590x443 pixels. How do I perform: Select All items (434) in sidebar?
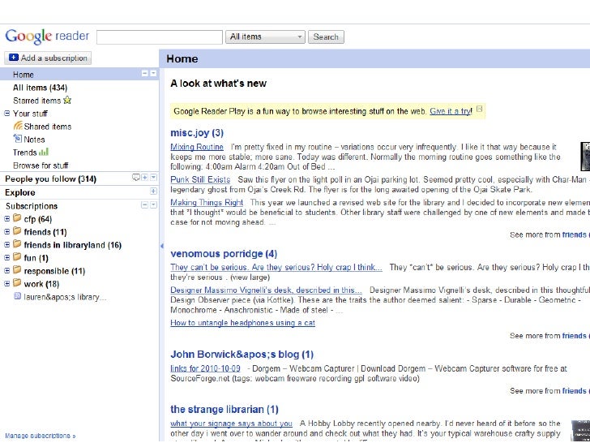[40, 88]
